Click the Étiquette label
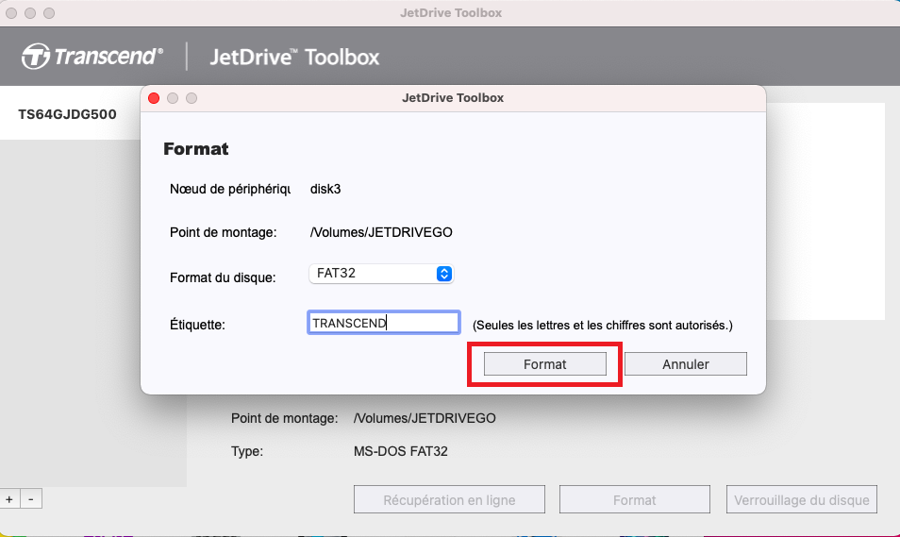900x537 pixels. 197,325
